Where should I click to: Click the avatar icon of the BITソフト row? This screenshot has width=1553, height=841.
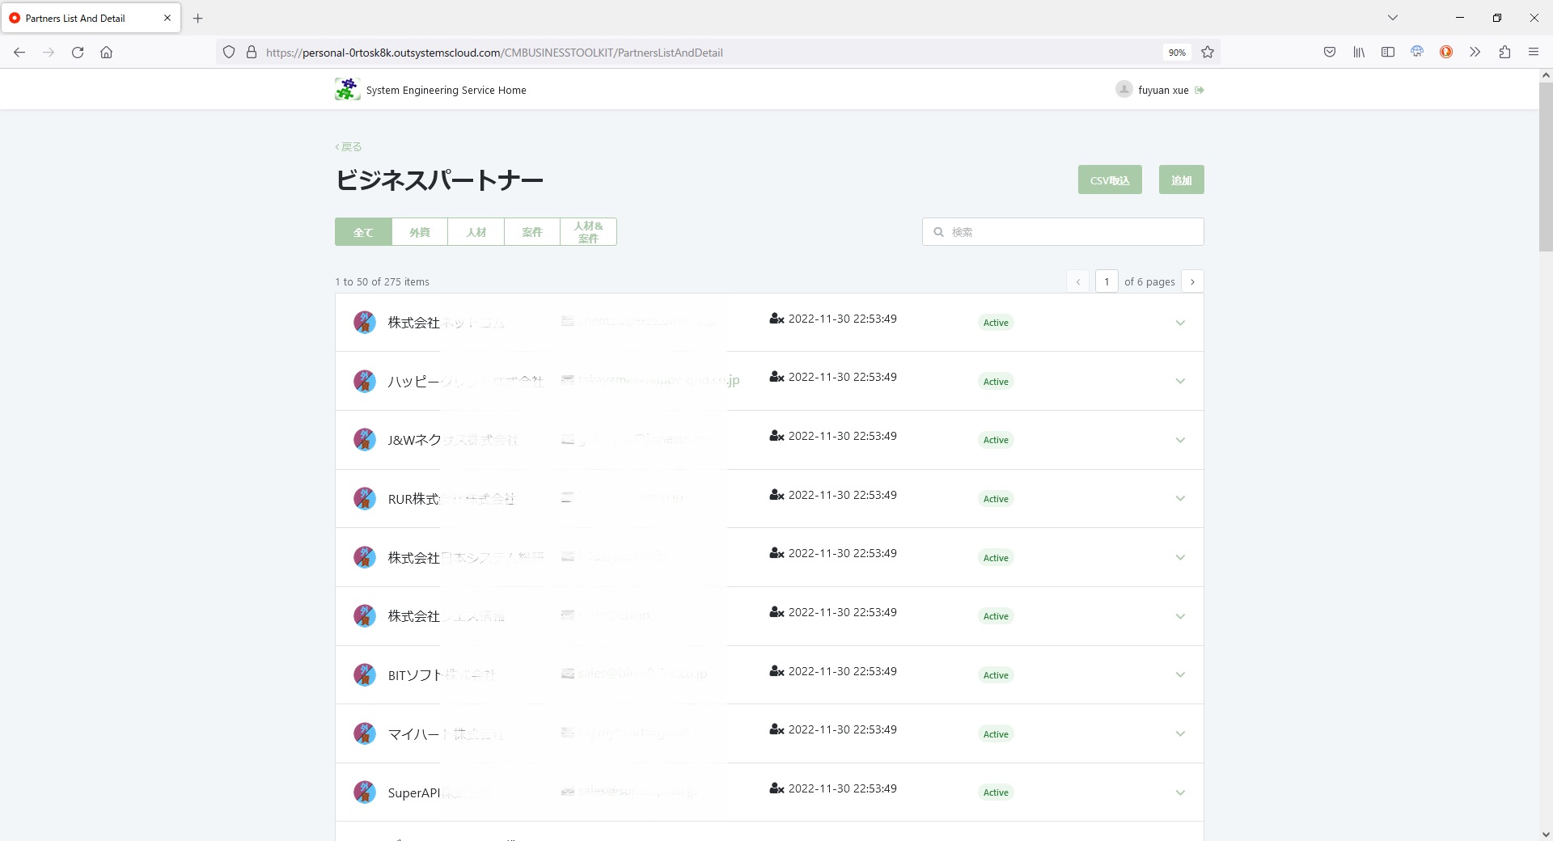pos(365,674)
